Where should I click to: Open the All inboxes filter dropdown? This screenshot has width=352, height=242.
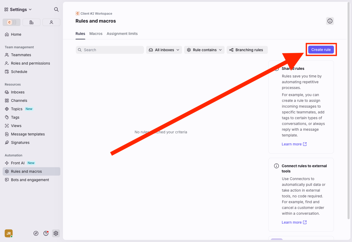click(x=164, y=50)
